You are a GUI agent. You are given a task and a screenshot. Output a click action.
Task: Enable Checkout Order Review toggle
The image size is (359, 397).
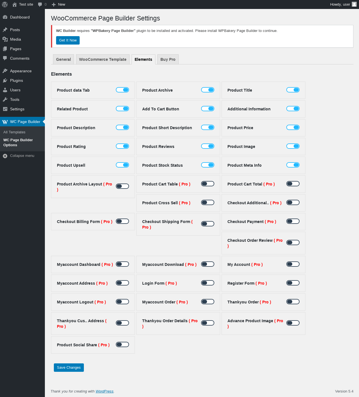point(293,243)
